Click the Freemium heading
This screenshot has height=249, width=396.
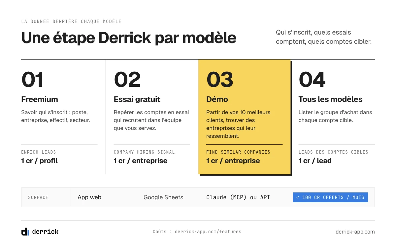coord(40,99)
